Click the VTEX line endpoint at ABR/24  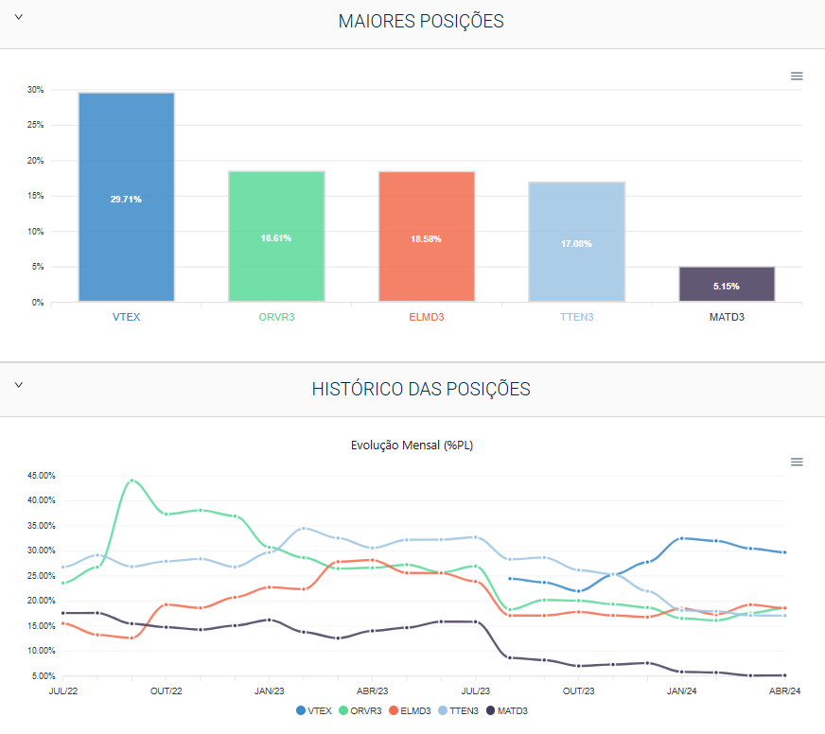784,552
